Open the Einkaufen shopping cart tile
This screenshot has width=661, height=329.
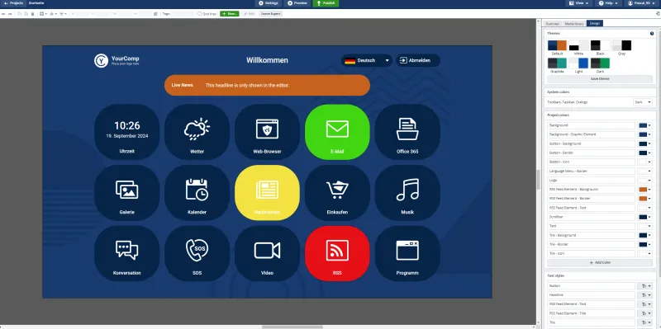click(x=337, y=193)
